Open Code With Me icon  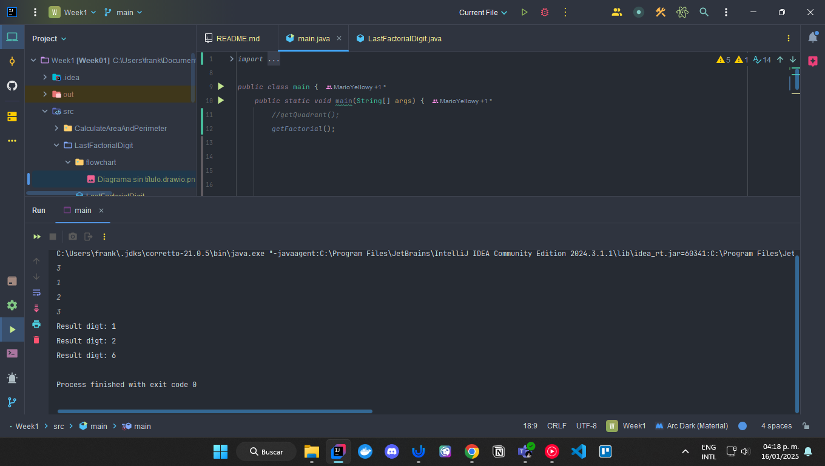tap(617, 12)
